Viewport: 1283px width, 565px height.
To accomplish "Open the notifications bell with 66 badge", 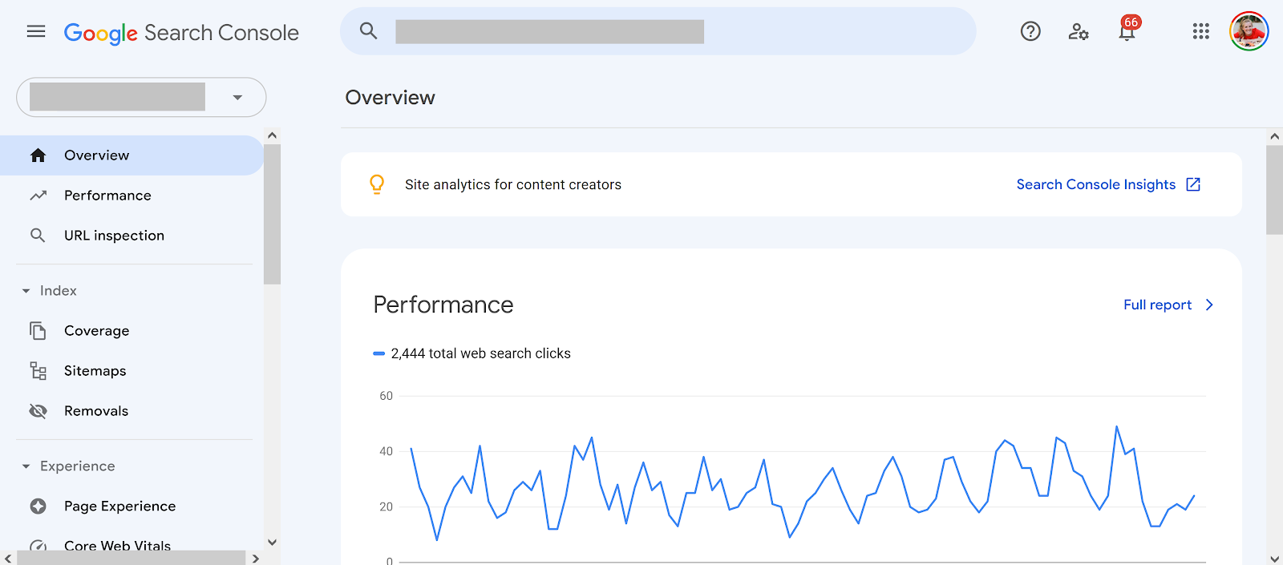I will point(1127,29).
